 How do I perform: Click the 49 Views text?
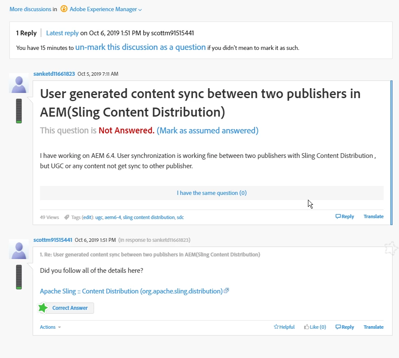point(49,217)
